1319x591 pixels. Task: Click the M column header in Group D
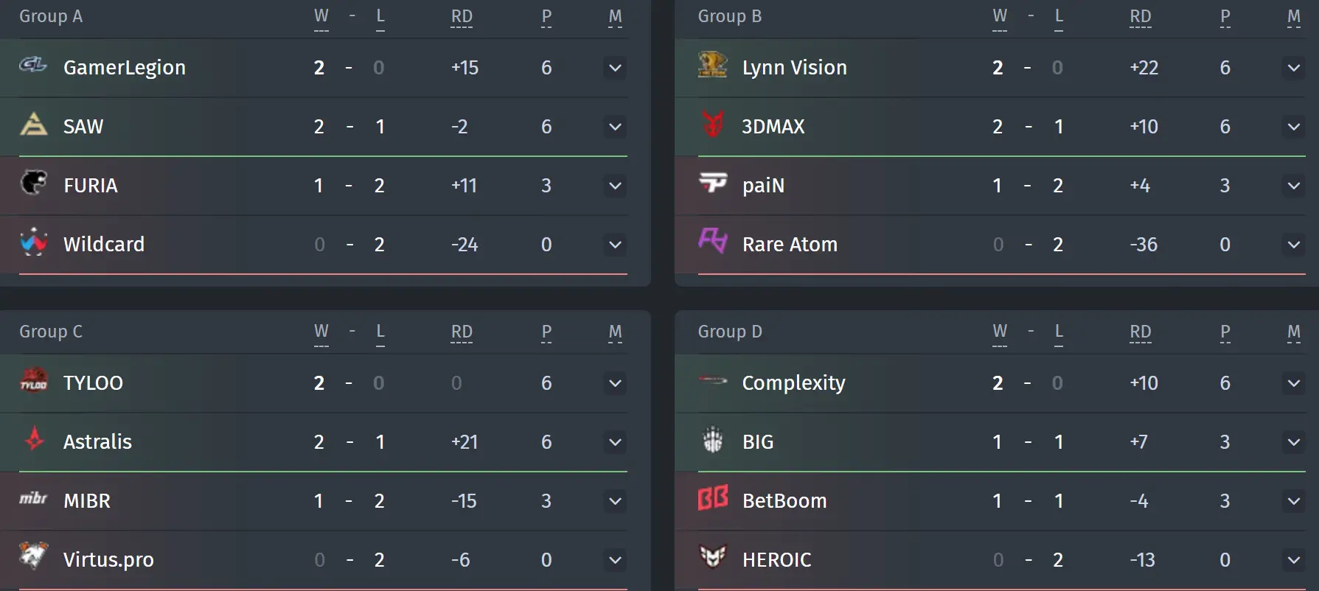point(1294,332)
